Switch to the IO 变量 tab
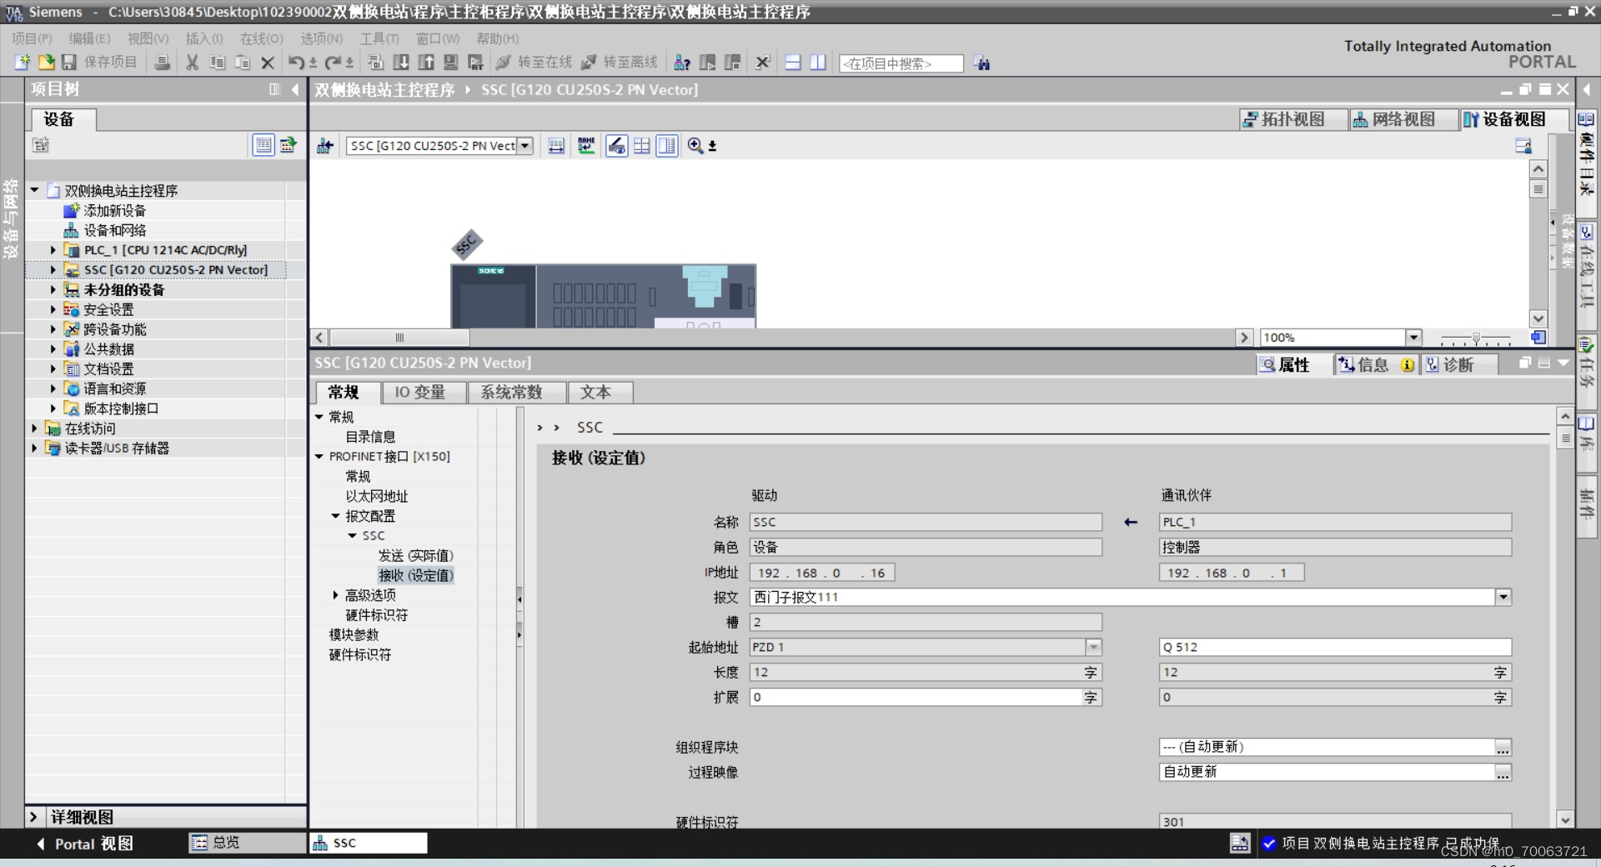Screen dimensions: 1601x867 point(423,392)
